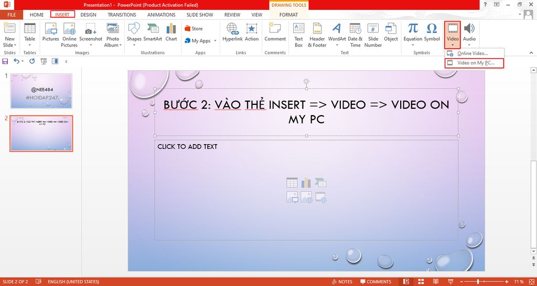The width and height of the screenshot is (537, 286).
Task: Select Online Pictures in the ribbon
Action: click(x=69, y=35)
